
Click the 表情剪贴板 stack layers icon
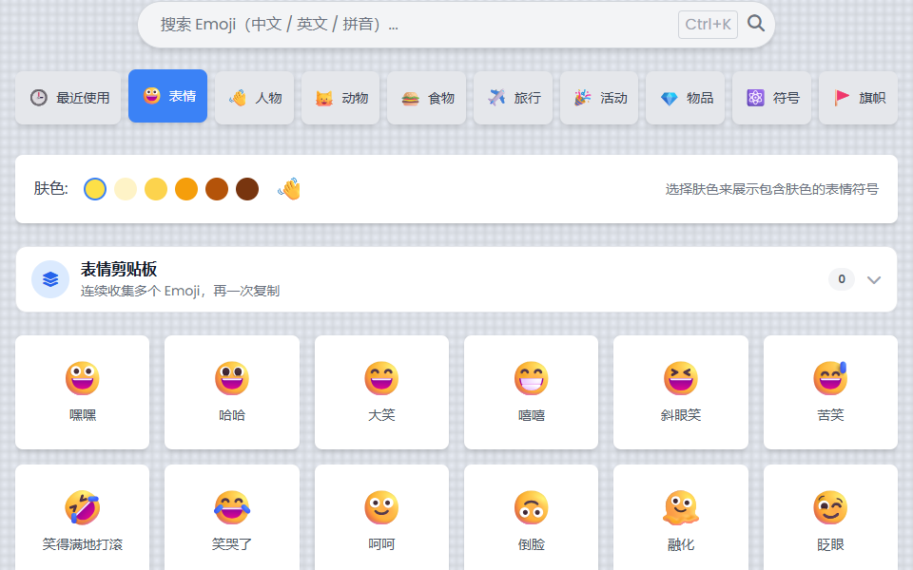click(50, 279)
